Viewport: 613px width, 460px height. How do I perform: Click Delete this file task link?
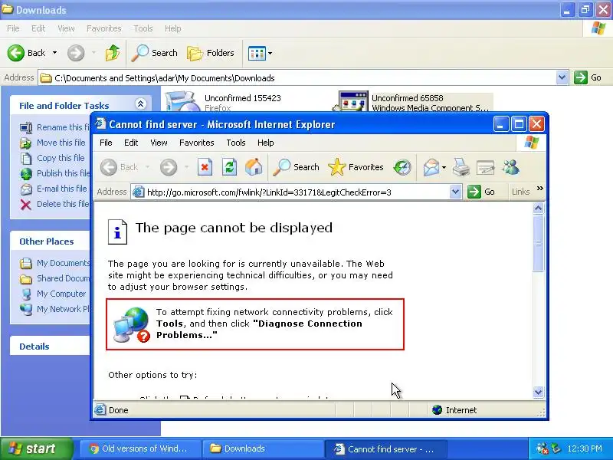pyautogui.click(x=54, y=204)
